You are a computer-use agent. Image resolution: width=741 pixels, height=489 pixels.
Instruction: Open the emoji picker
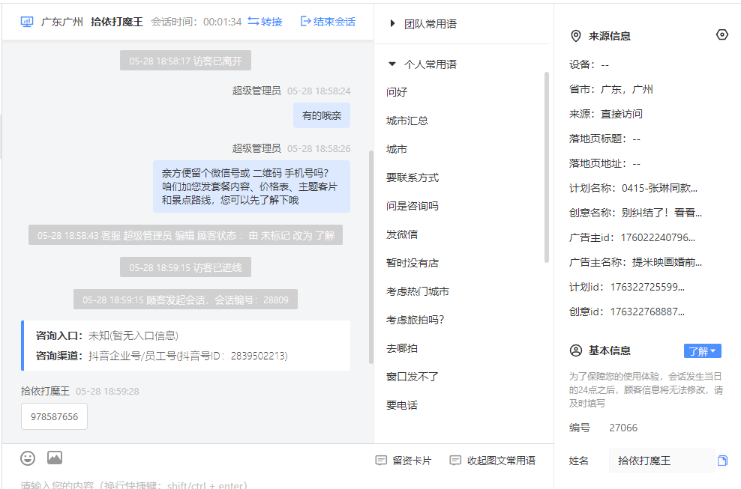click(x=28, y=458)
